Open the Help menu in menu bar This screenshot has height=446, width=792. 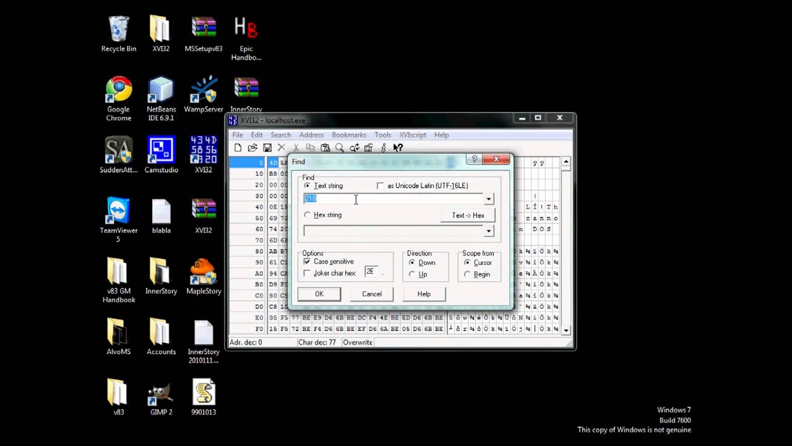point(441,134)
